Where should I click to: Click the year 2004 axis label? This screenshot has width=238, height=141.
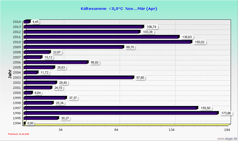pyautogui.click(x=17, y=72)
